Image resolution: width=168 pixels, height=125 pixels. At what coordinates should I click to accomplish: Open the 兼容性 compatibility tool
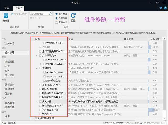6,17
